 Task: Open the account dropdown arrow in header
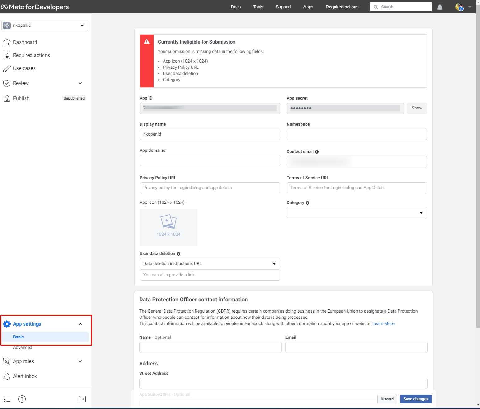point(470,7)
